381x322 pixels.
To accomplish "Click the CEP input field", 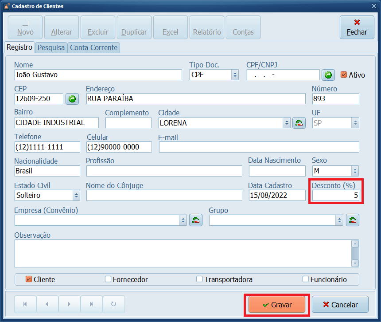I will tap(39, 99).
